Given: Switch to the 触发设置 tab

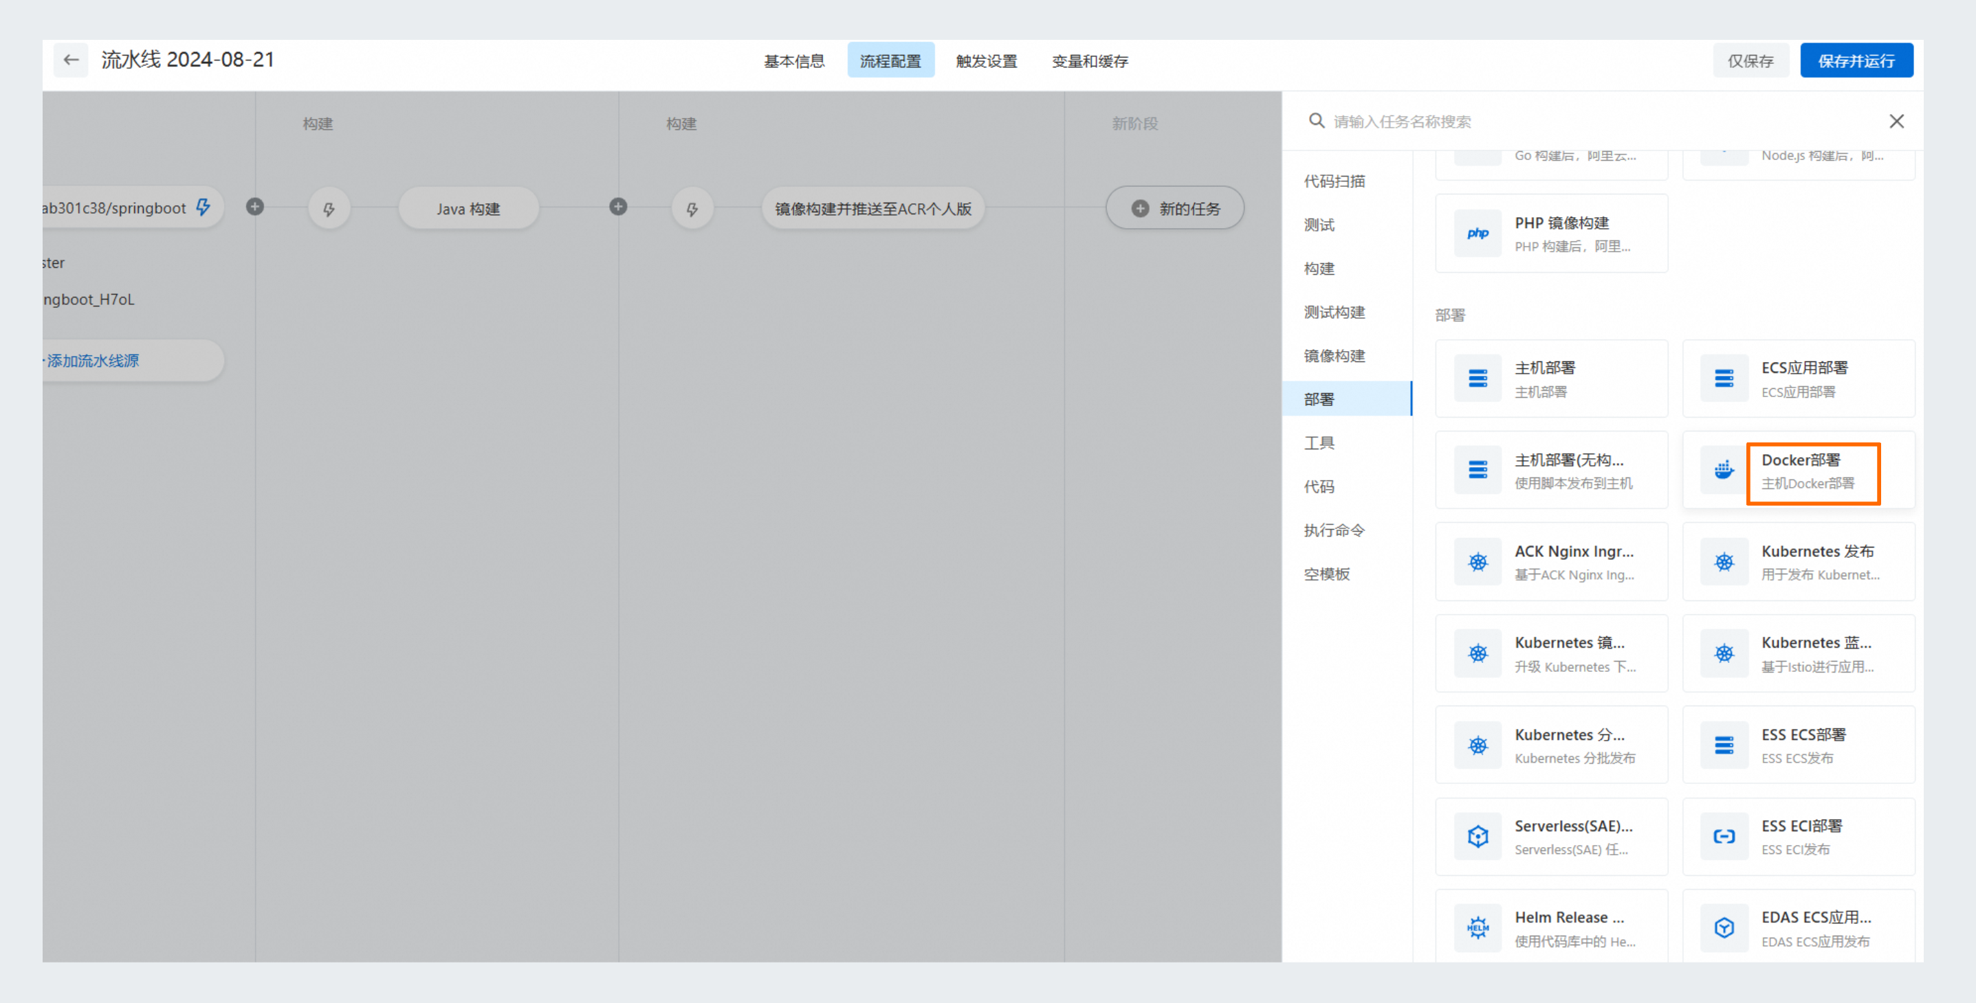Looking at the screenshot, I should pos(987,60).
